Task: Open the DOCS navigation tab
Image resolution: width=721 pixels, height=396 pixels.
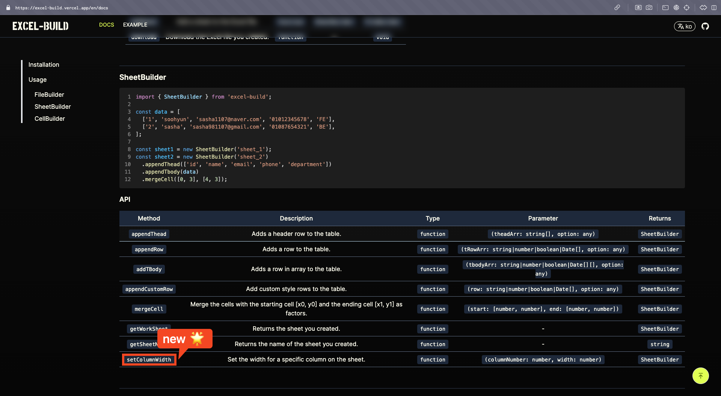Action: (107, 25)
